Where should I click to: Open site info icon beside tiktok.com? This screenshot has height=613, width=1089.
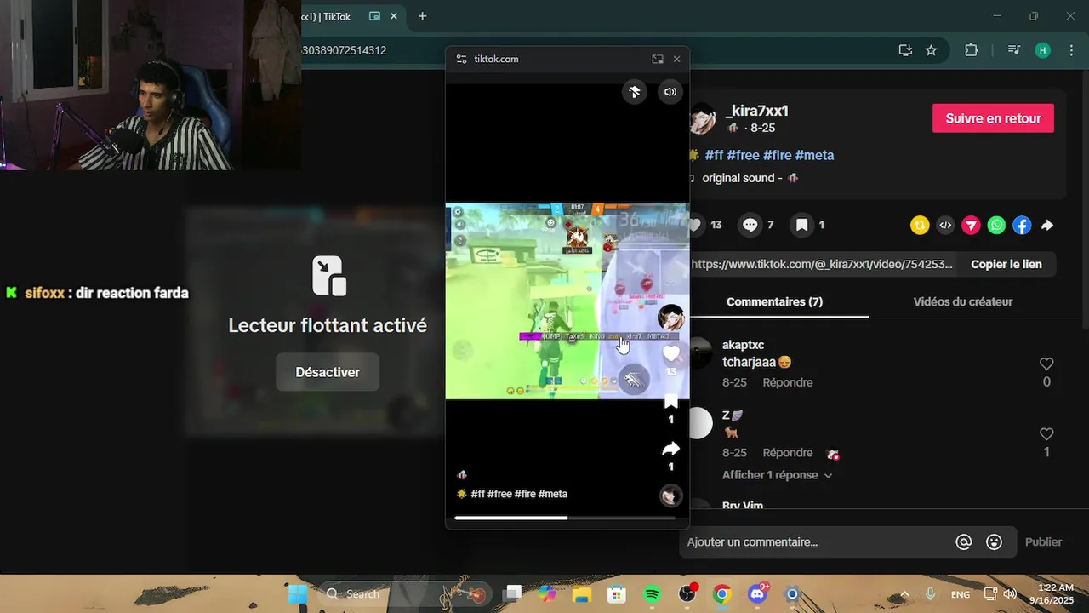[x=461, y=59]
